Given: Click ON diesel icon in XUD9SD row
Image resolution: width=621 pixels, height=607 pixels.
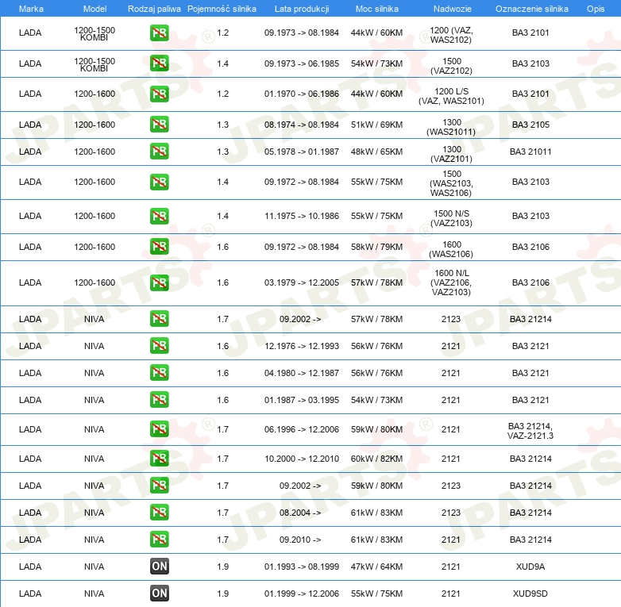Looking at the screenshot, I should coord(159,594).
